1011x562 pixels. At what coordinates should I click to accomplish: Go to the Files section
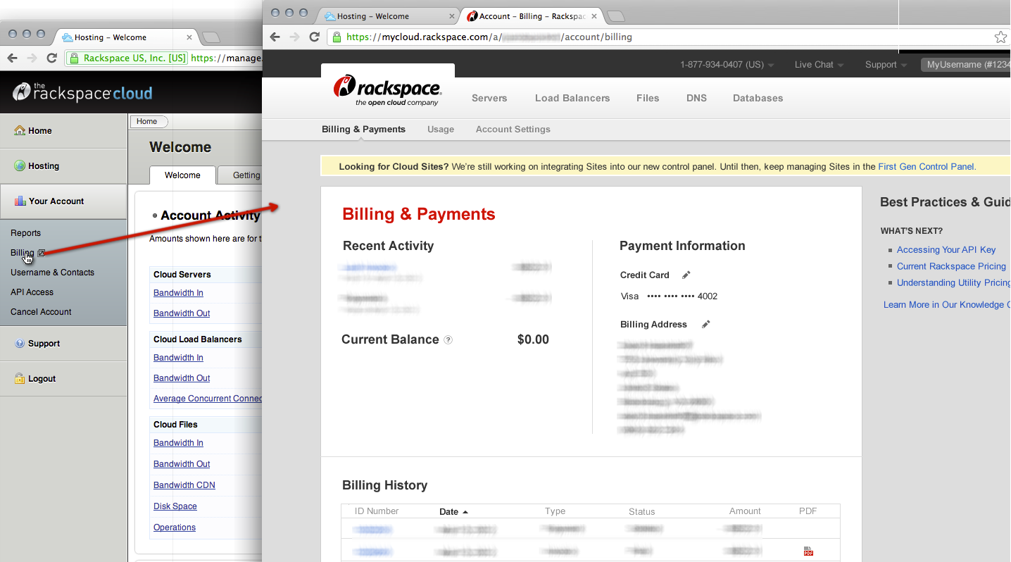648,98
